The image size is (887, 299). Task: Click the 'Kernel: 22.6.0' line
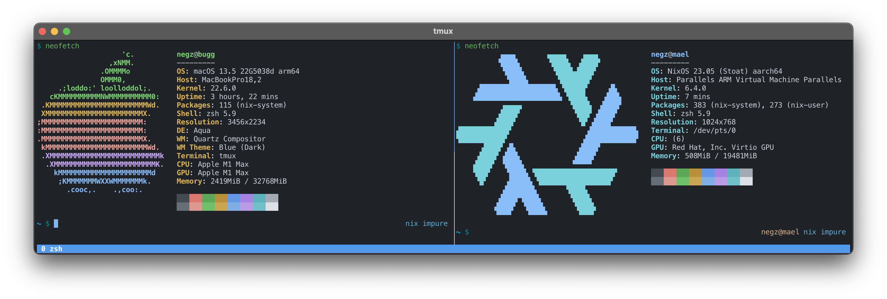pyautogui.click(x=206, y=88)
